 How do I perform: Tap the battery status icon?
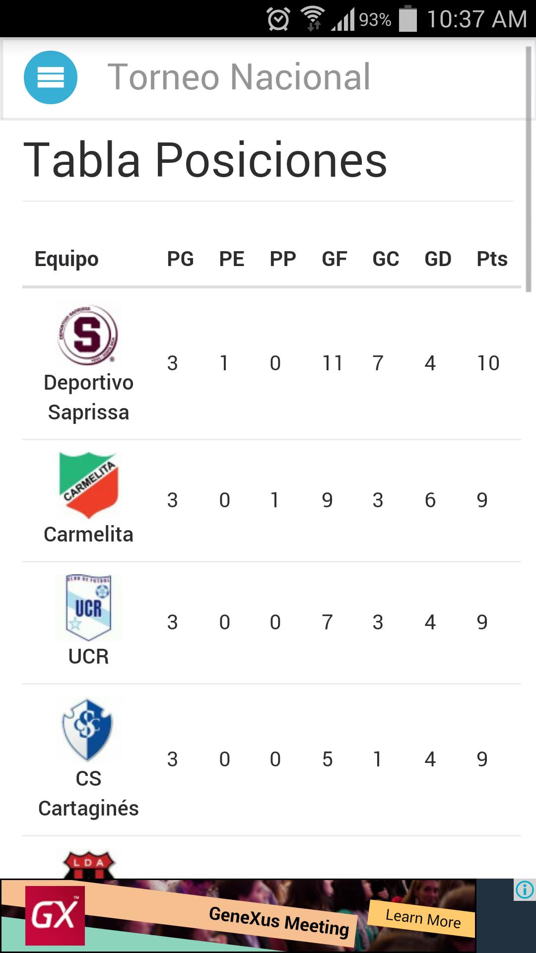(408, 19)
